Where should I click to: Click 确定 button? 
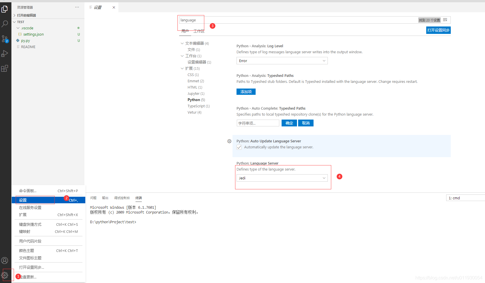click(x=289, y=123)
